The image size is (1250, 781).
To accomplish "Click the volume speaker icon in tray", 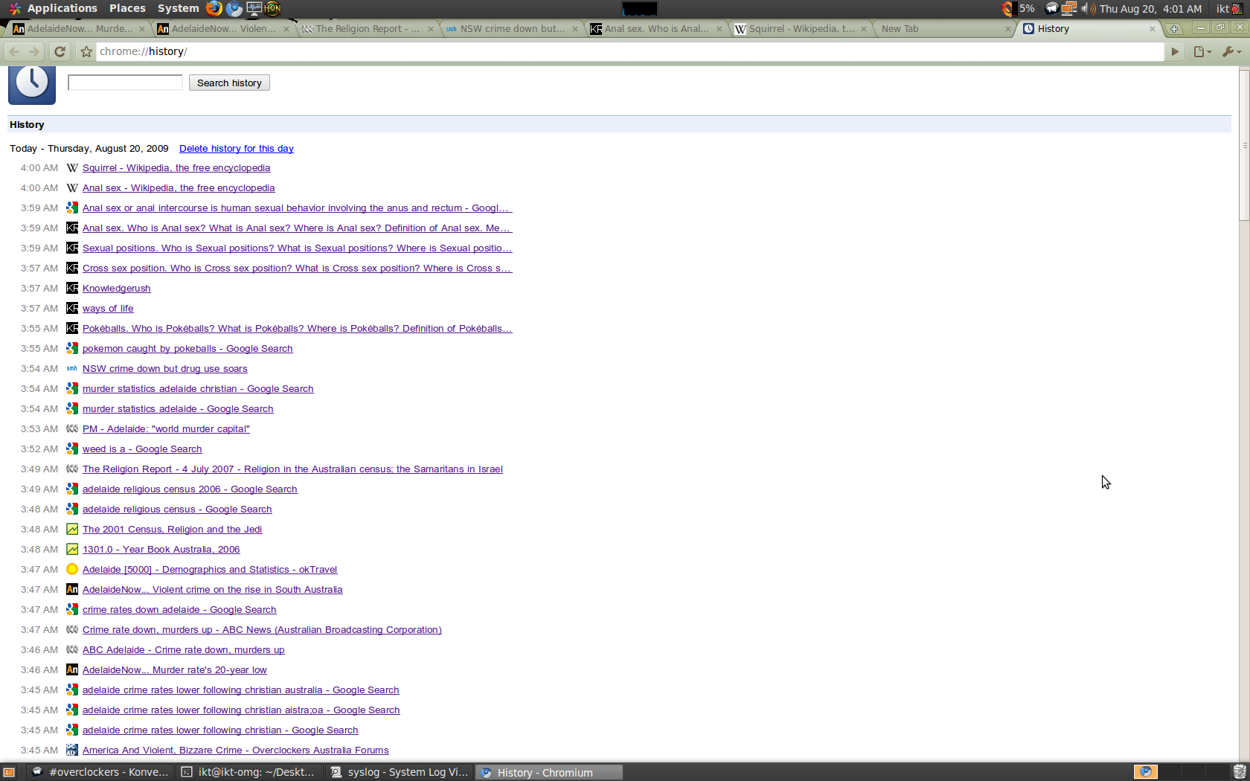I will coord(1088,8).
